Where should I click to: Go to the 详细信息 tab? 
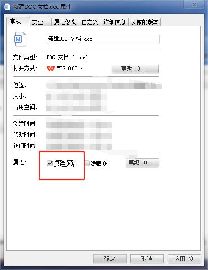point(115,22)
